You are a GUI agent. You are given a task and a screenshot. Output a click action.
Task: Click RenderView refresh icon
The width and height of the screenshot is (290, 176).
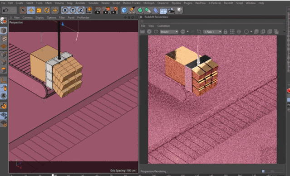(x=156, y=32)
